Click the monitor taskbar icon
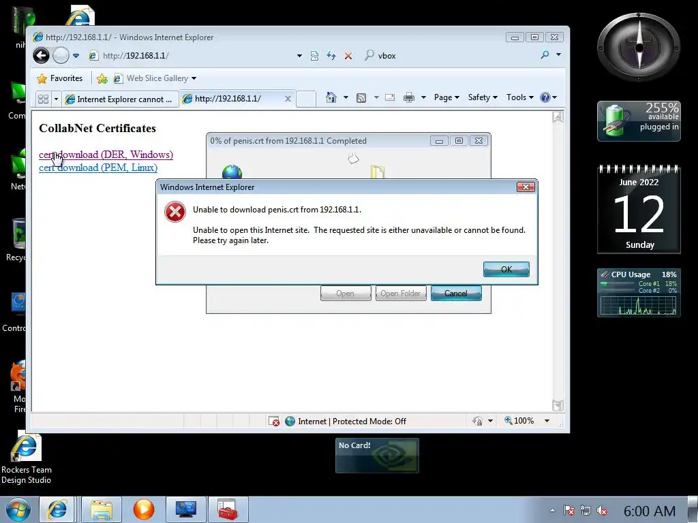698x523 pixels. (x=186, y=509)
